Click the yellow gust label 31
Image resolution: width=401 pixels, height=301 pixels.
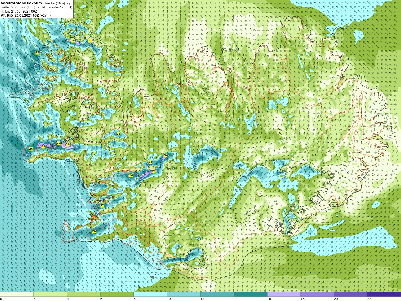(67, 145)
